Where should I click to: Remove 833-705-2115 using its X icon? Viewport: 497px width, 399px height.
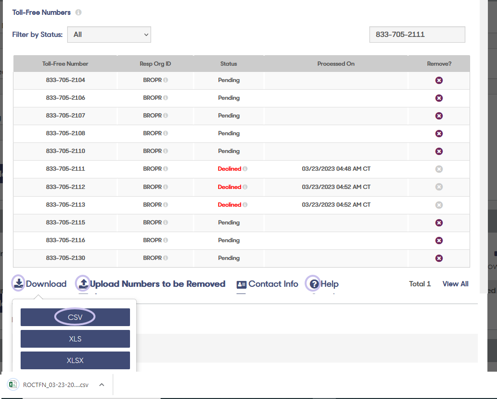coord(439,223)
